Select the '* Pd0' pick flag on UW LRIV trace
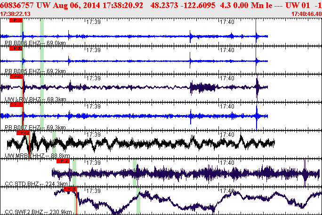Screen dimensions: 322x215 (16, 77)
